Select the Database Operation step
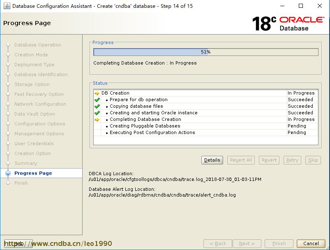This screenshot has height=250, width=330. click(38, 45)
